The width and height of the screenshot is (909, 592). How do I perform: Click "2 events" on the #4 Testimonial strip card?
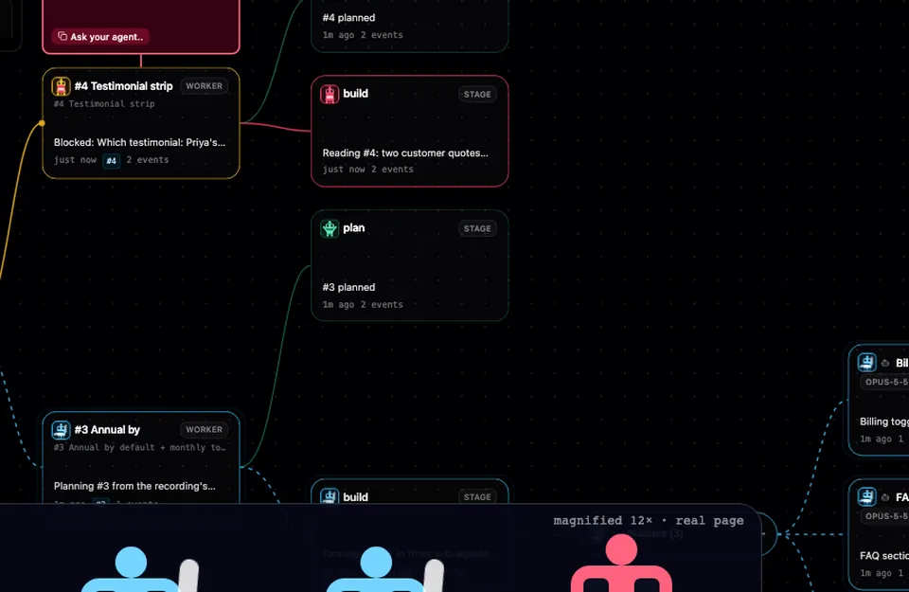(x=148, y=160)
